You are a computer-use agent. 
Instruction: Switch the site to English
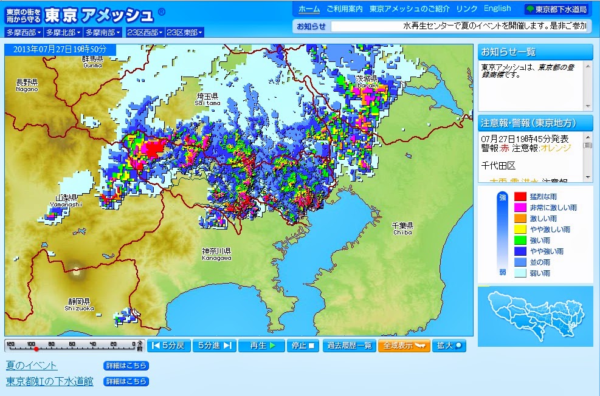(x=497, y=9)
